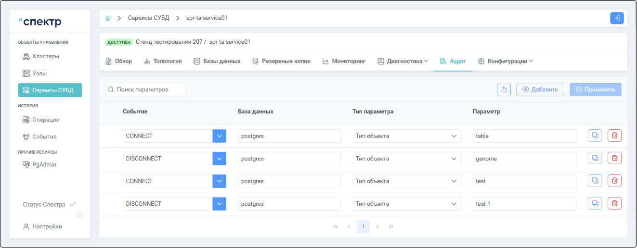This screenshot has height=248, width=637.
Task: Copy the audit row with parameter table
Action: tap(595, 136)
